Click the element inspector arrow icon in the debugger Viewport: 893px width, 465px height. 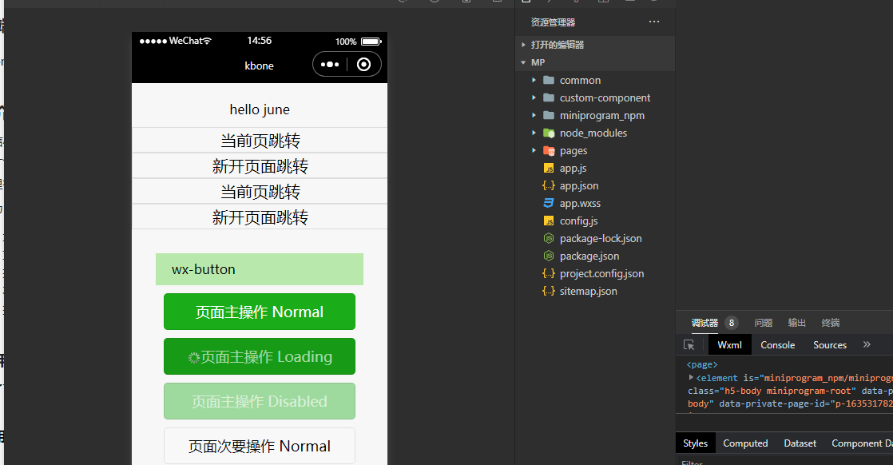pos(689,344)
